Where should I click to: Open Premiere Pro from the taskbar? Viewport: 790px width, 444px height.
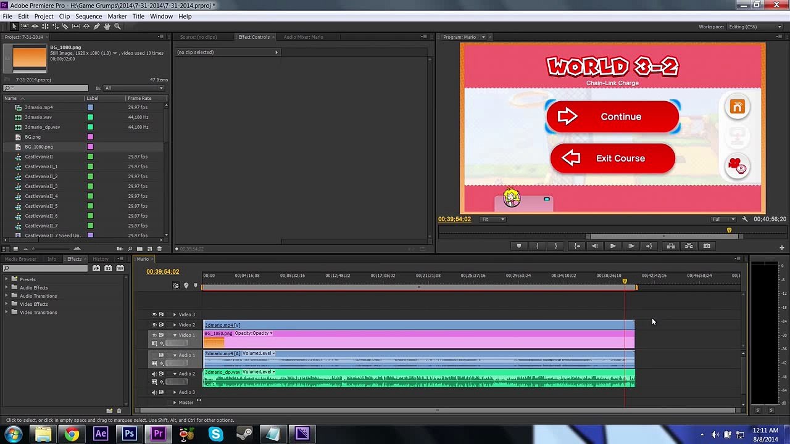[x=158, y=434]
